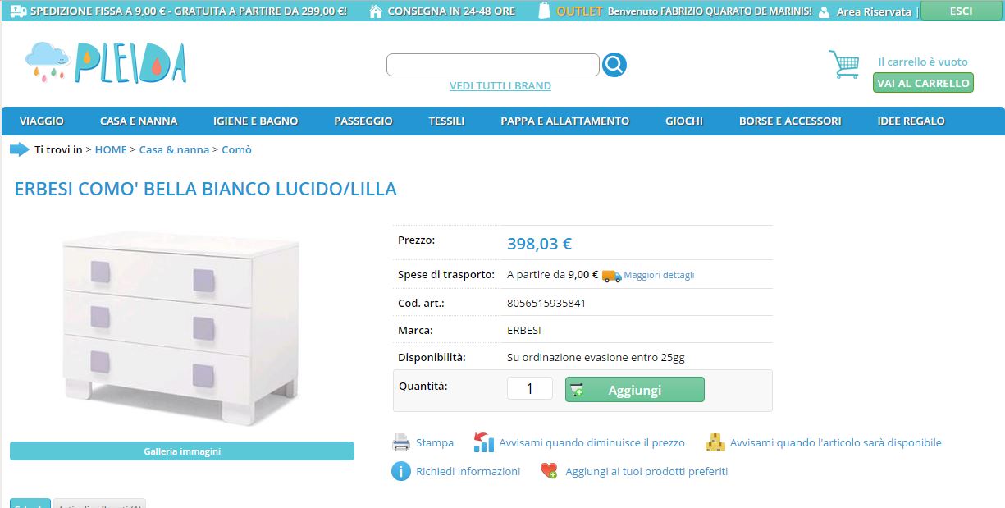This screenshot has height=508, width=1005.
Task: Click the quantity input field
Action: tap(529, 388)
